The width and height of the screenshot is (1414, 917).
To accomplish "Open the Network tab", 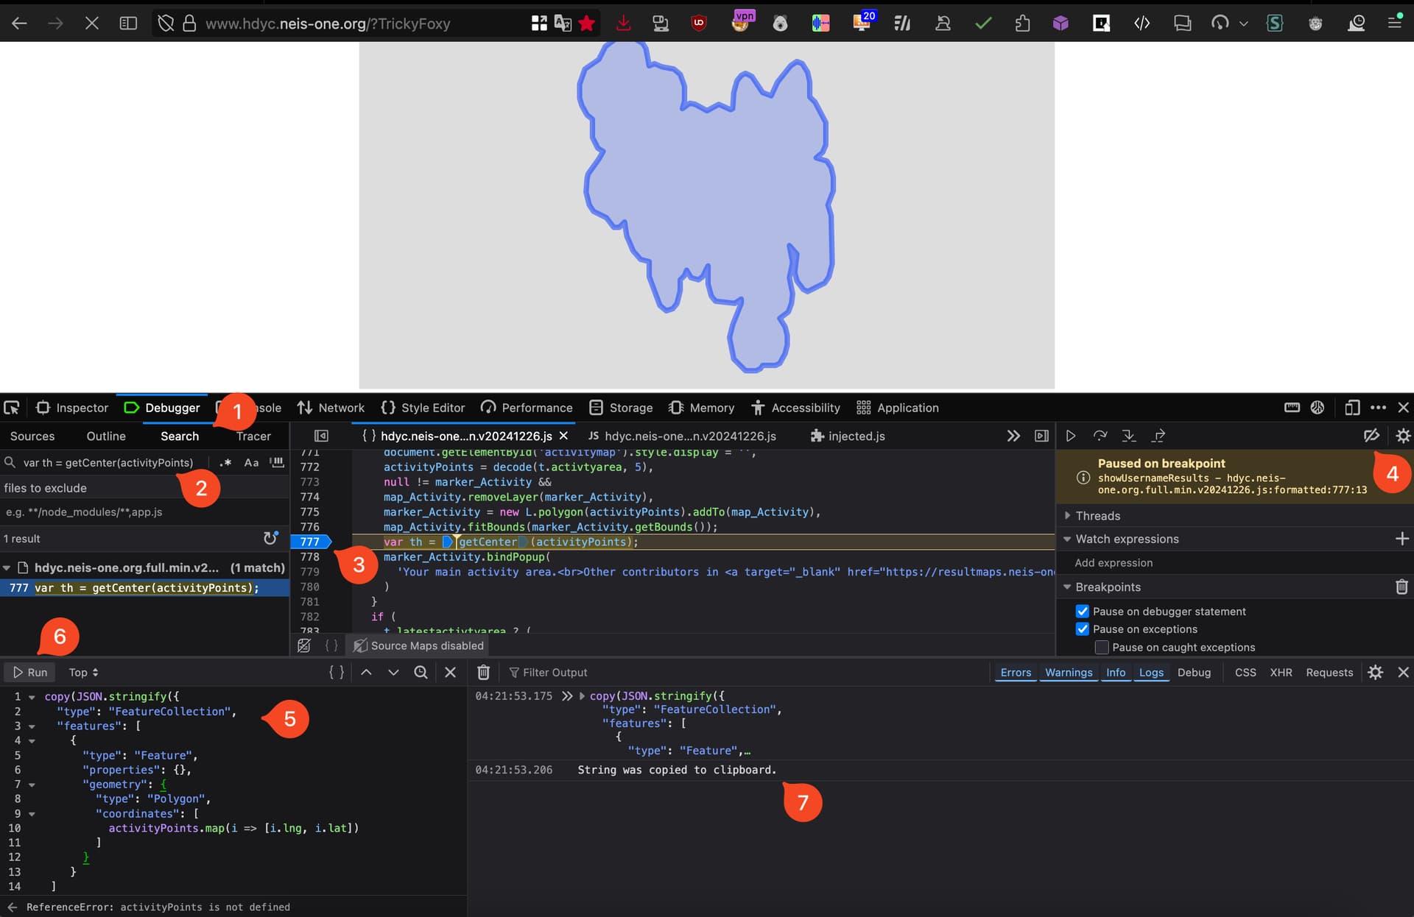I will [331, 408].
